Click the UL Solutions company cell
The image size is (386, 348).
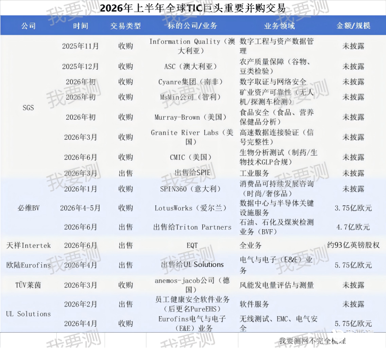pos(28,314)
